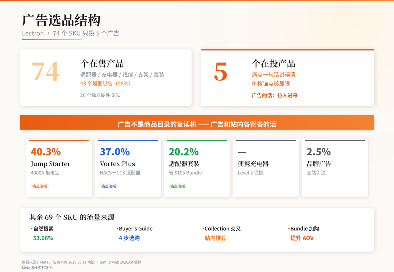Click the Buyer's Guide label

136,229
